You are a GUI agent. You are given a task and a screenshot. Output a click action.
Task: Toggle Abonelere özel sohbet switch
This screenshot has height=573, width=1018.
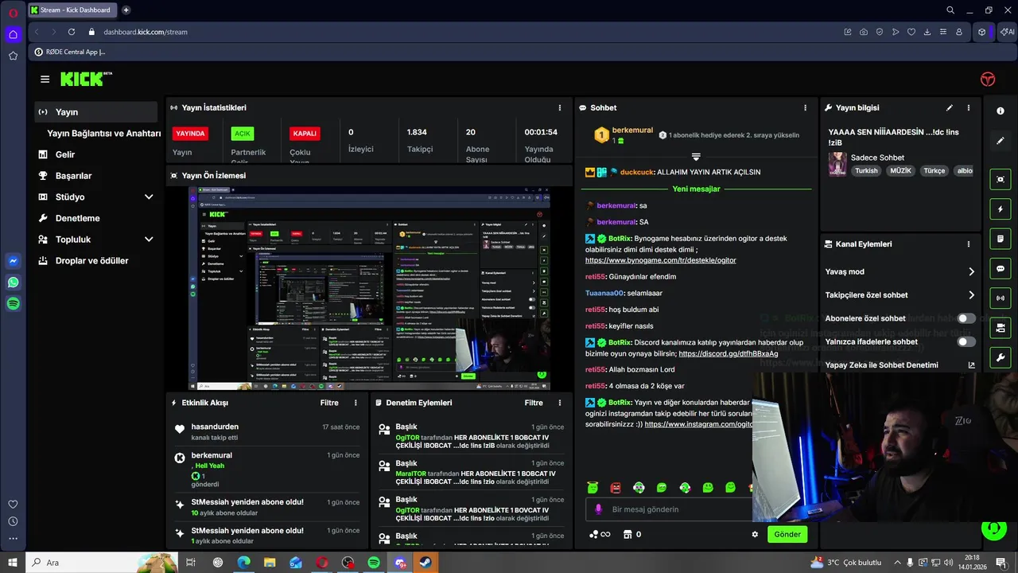click(x=966, y=318)
